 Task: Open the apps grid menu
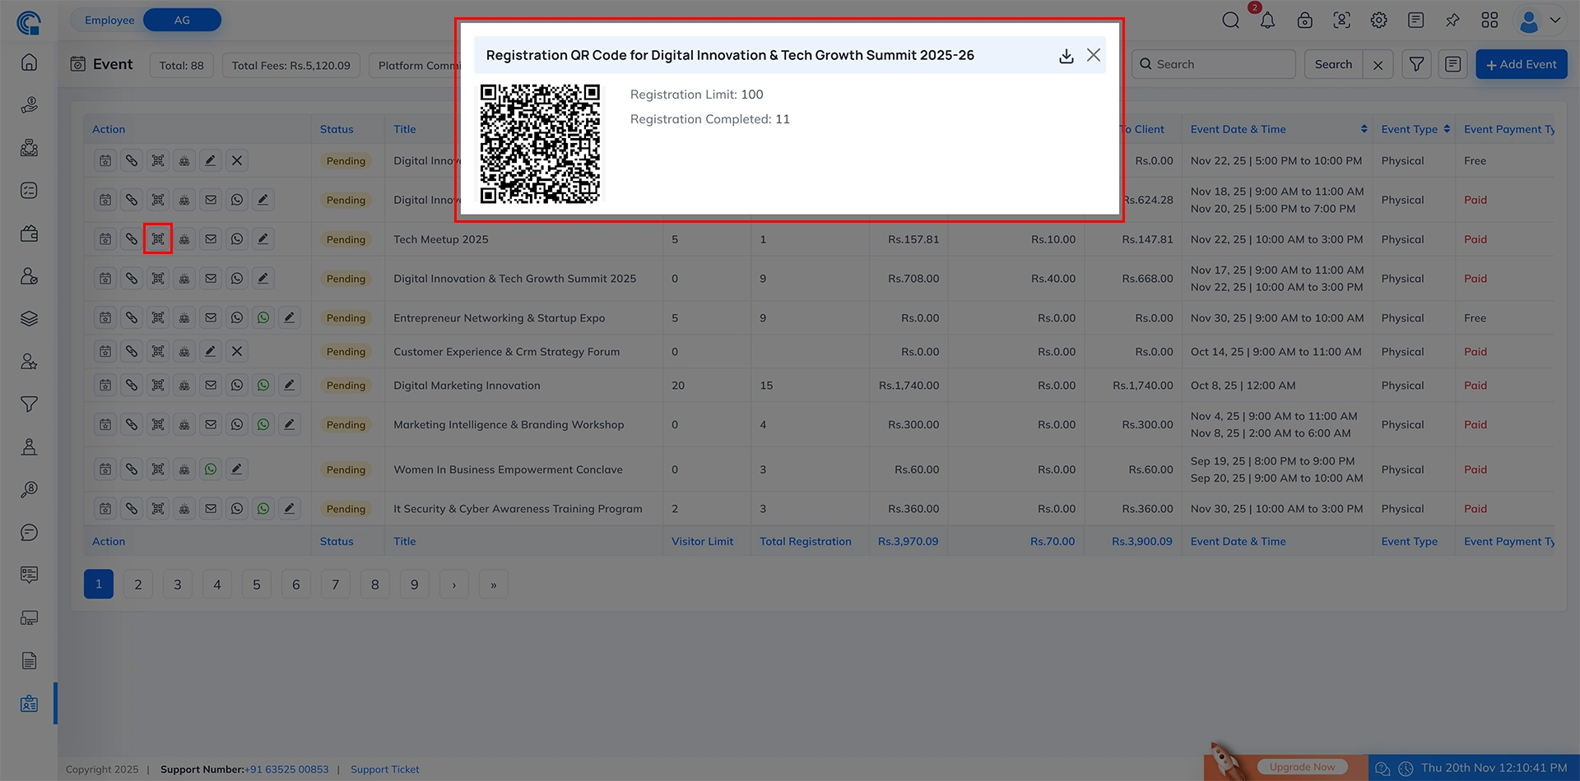(1489, 20)
